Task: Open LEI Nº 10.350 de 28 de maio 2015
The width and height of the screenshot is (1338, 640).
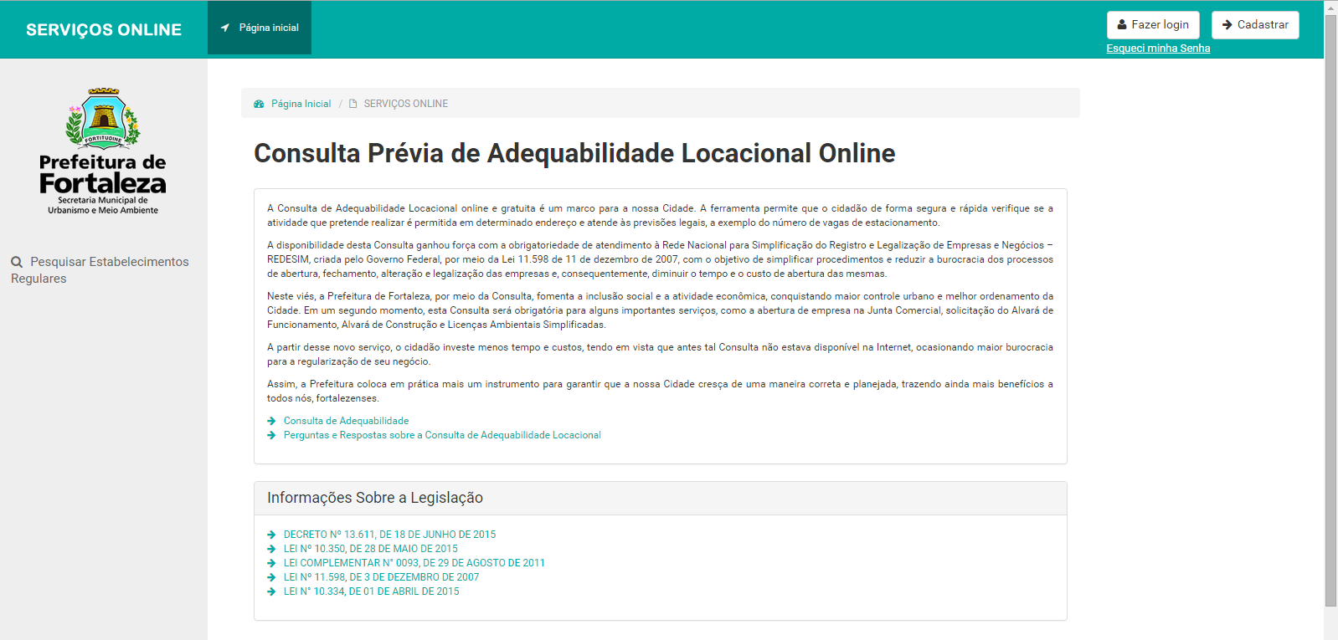Action: [370, 549]
